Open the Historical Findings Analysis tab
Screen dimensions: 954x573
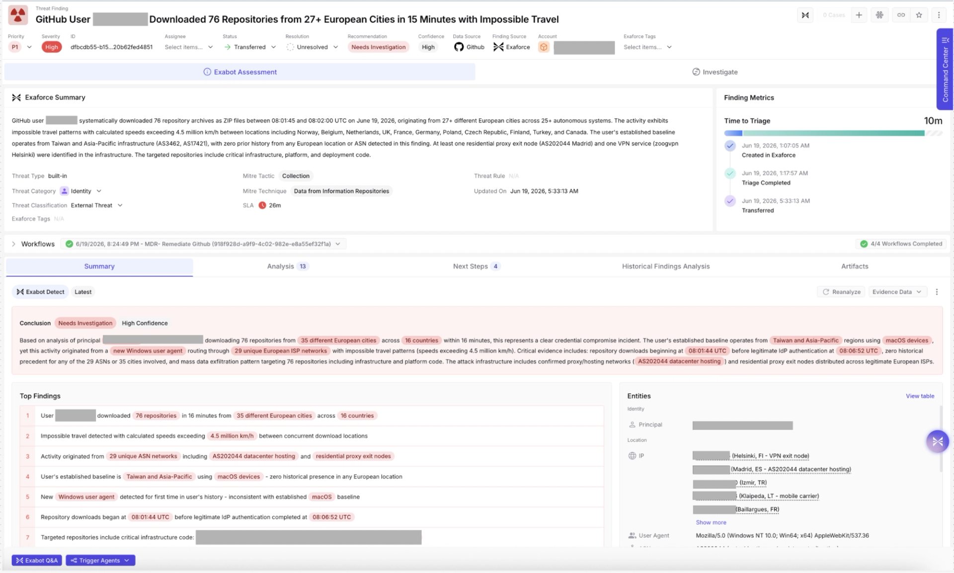[666, 266]
